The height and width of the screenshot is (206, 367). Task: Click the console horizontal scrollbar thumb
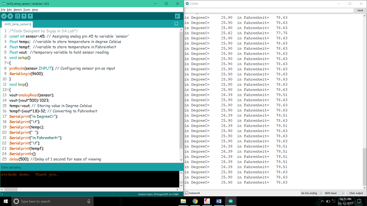point(11,190)
